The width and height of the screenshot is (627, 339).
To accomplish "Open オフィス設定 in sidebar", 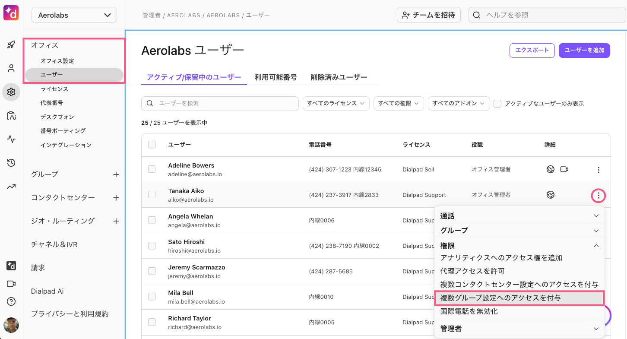I will [57, 61].
